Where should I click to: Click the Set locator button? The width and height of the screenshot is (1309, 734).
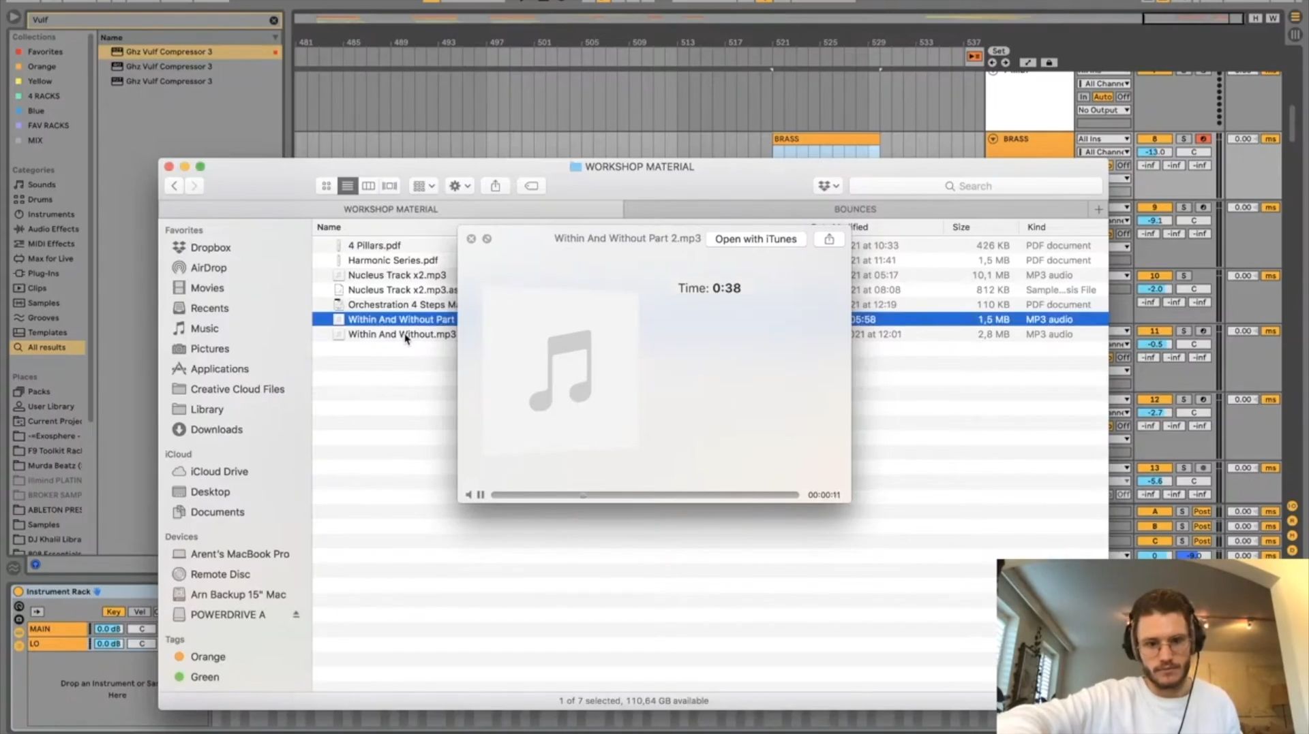999,51
